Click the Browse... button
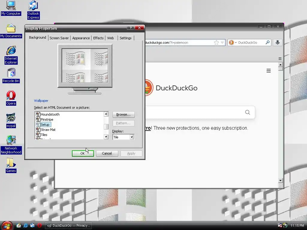Screen dimensions: 307x230 tap(123, 114)
